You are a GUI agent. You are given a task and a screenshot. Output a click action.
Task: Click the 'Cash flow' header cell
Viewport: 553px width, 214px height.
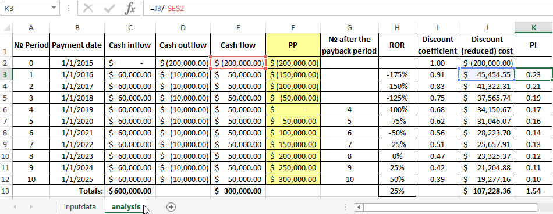pos(239,45)
